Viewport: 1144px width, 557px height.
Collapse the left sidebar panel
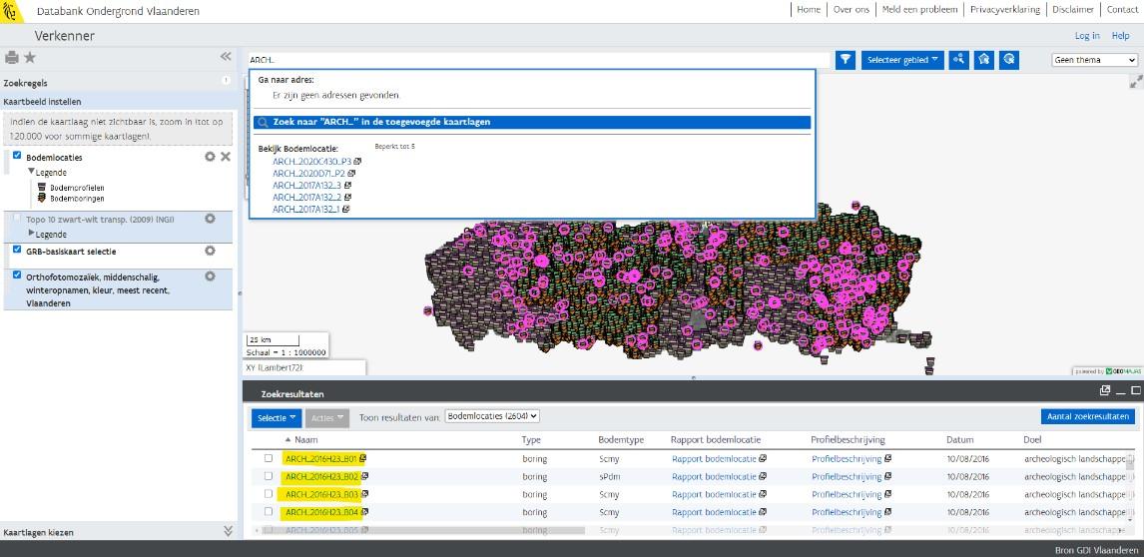click(226, 57)
